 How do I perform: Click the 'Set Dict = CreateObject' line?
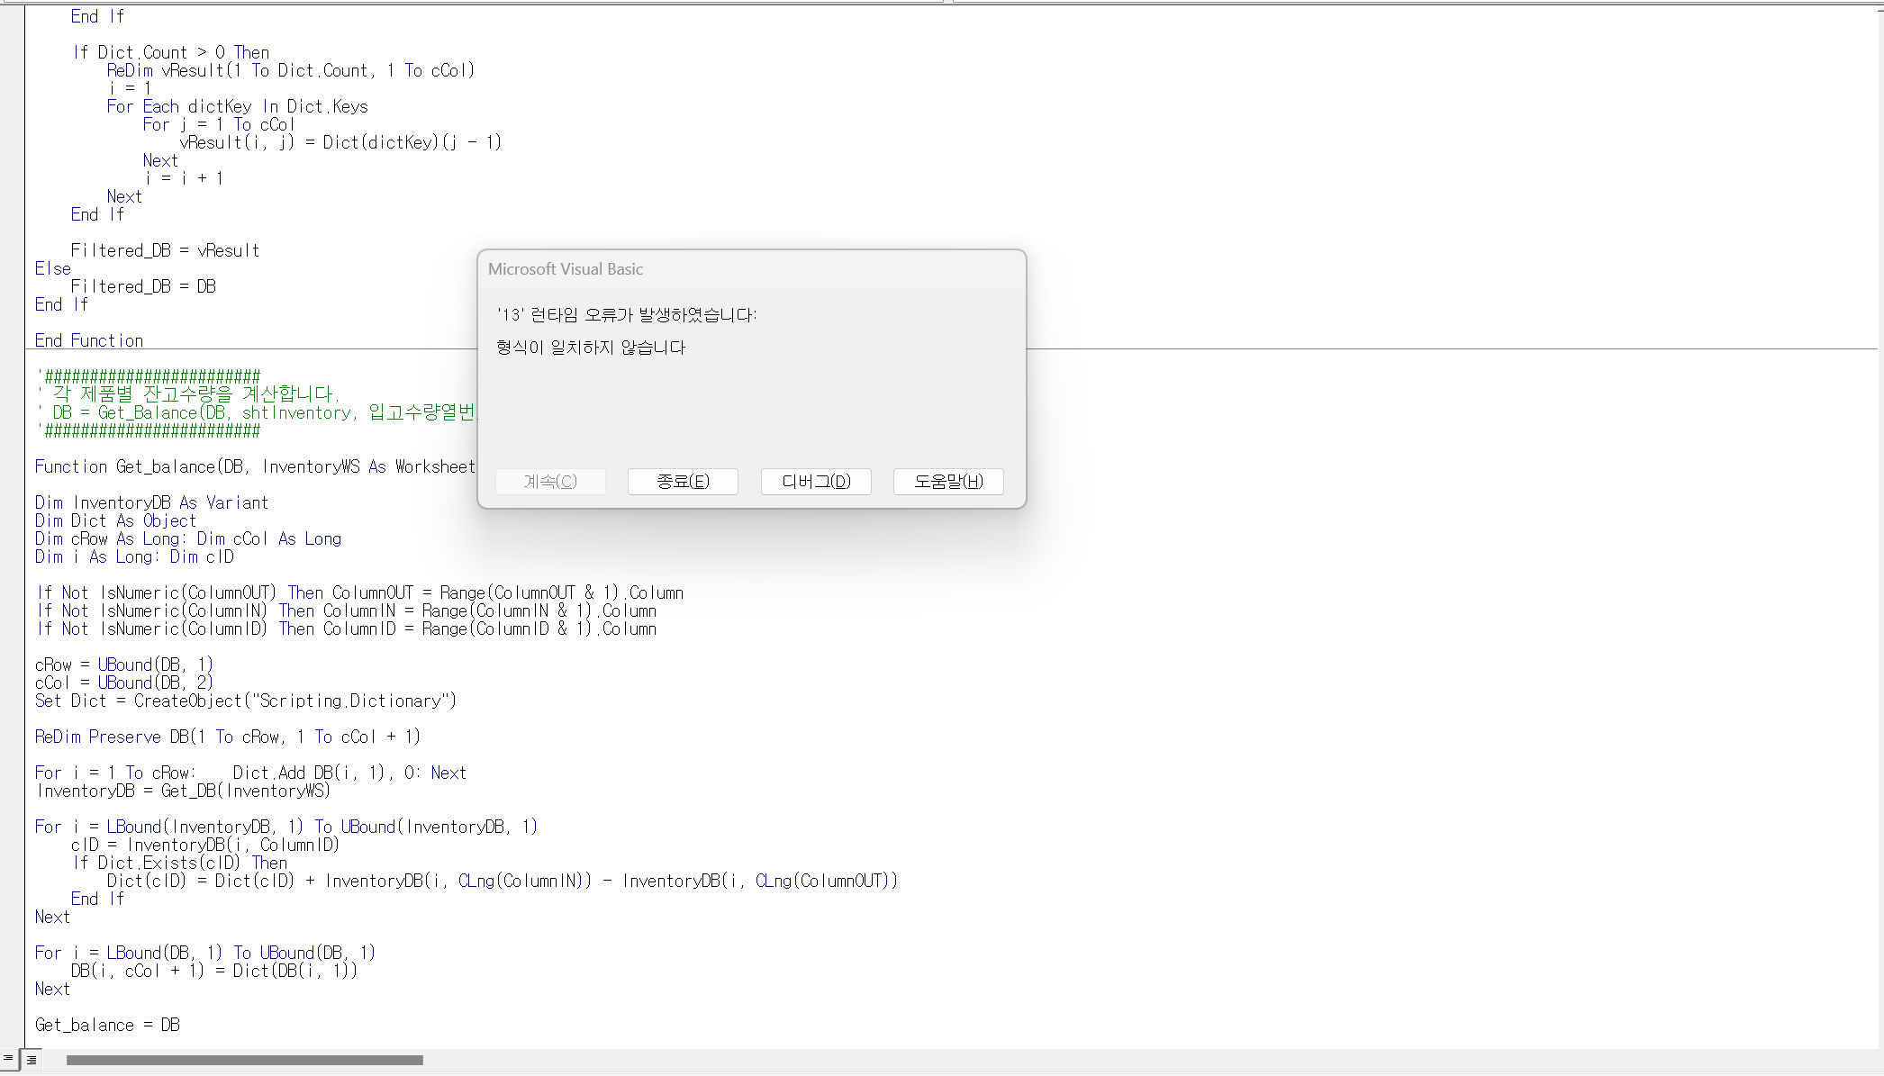pyautogui.click(x=246, y=701)
